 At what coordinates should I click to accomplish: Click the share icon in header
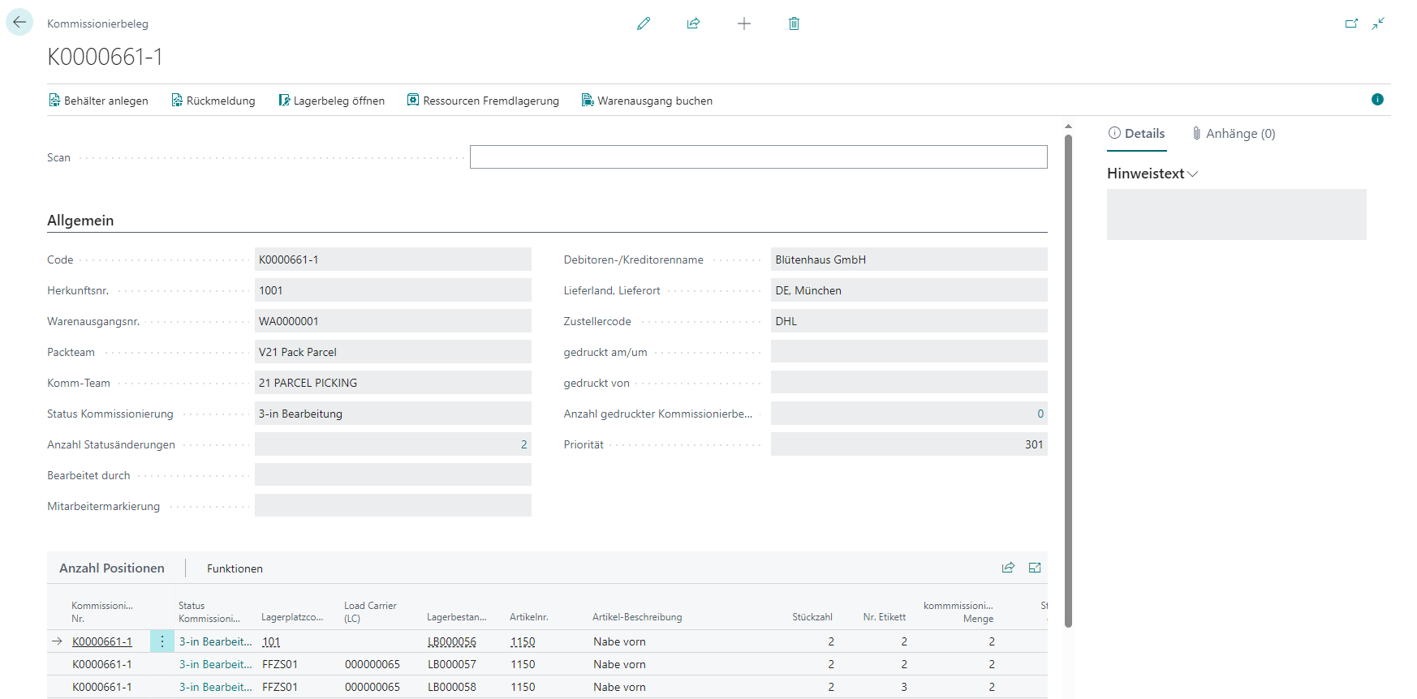click(x=693, y=24)
